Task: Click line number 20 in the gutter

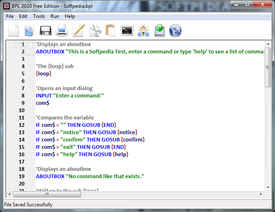Action: click(22, 184)
